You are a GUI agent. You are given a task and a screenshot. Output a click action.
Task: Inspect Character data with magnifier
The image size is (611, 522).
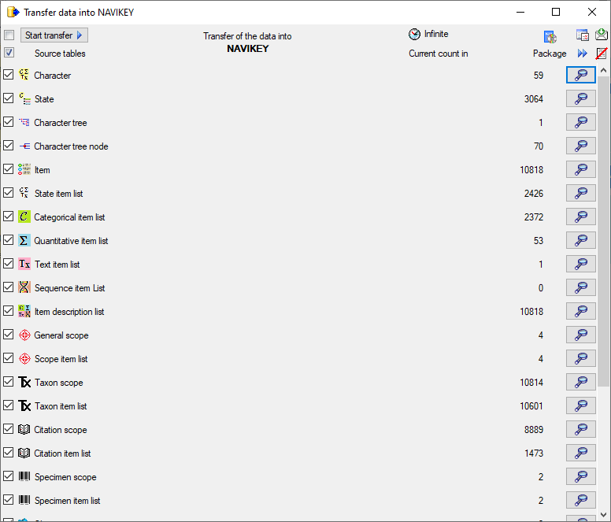[580, 75]
